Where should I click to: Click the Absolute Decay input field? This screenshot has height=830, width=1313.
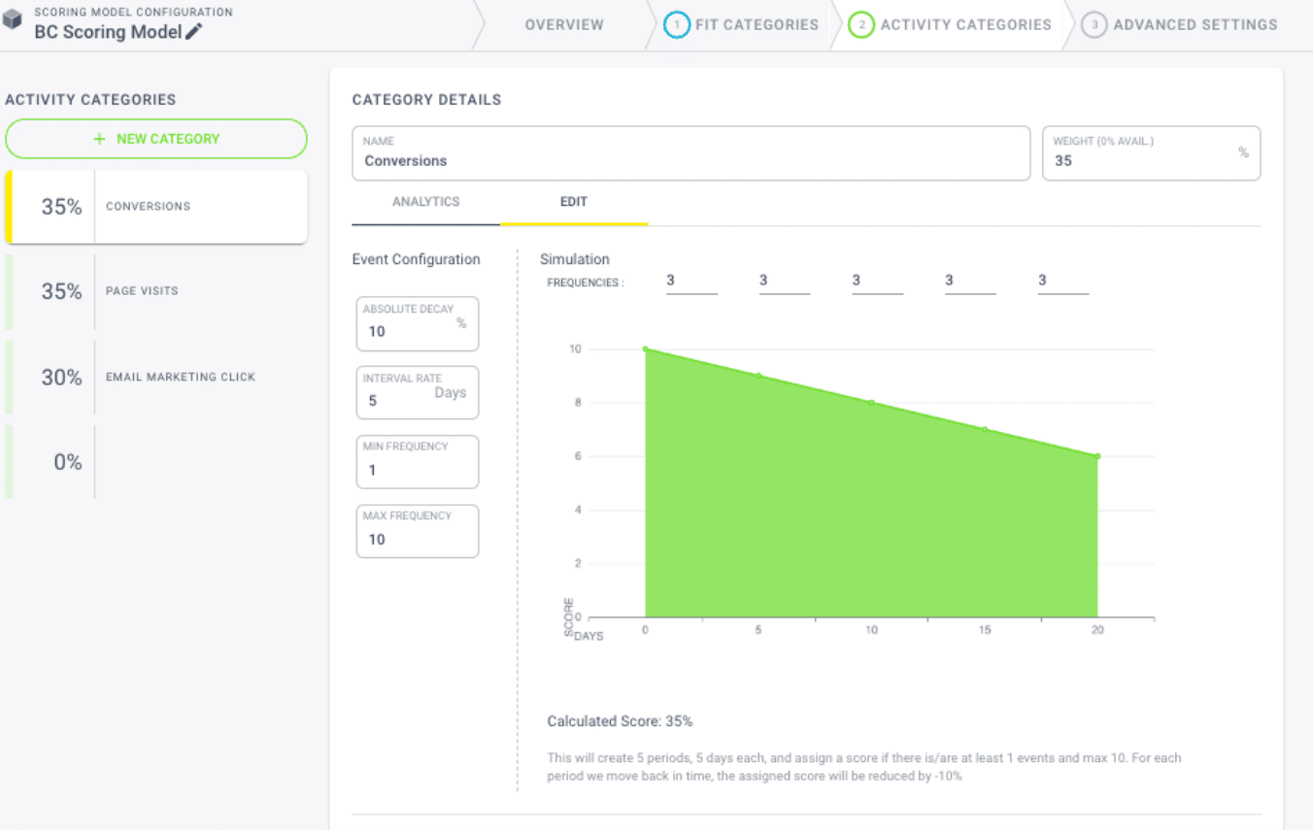point(418,323)
